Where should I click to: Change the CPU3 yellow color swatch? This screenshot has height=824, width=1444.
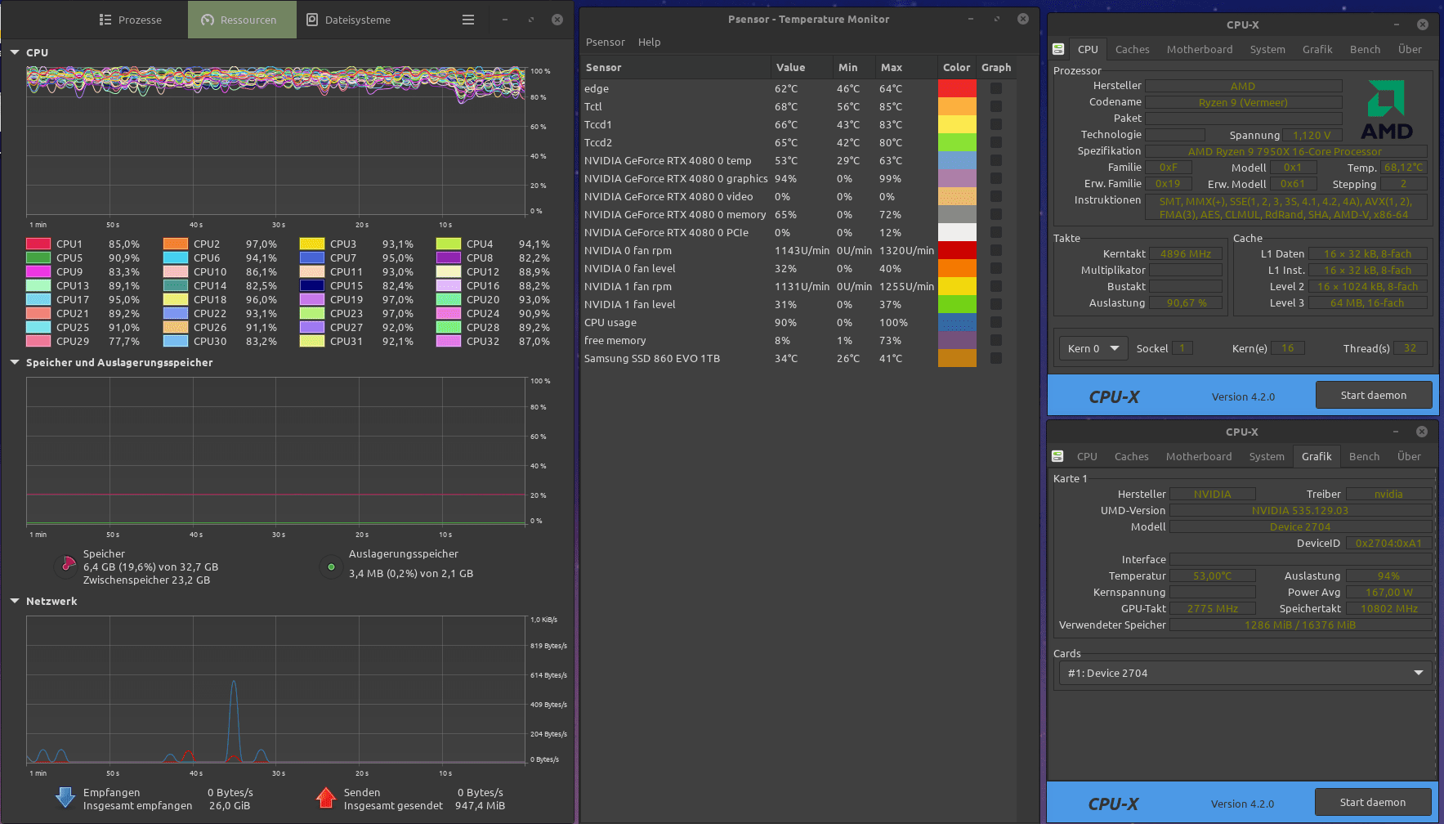click(312, 244)
